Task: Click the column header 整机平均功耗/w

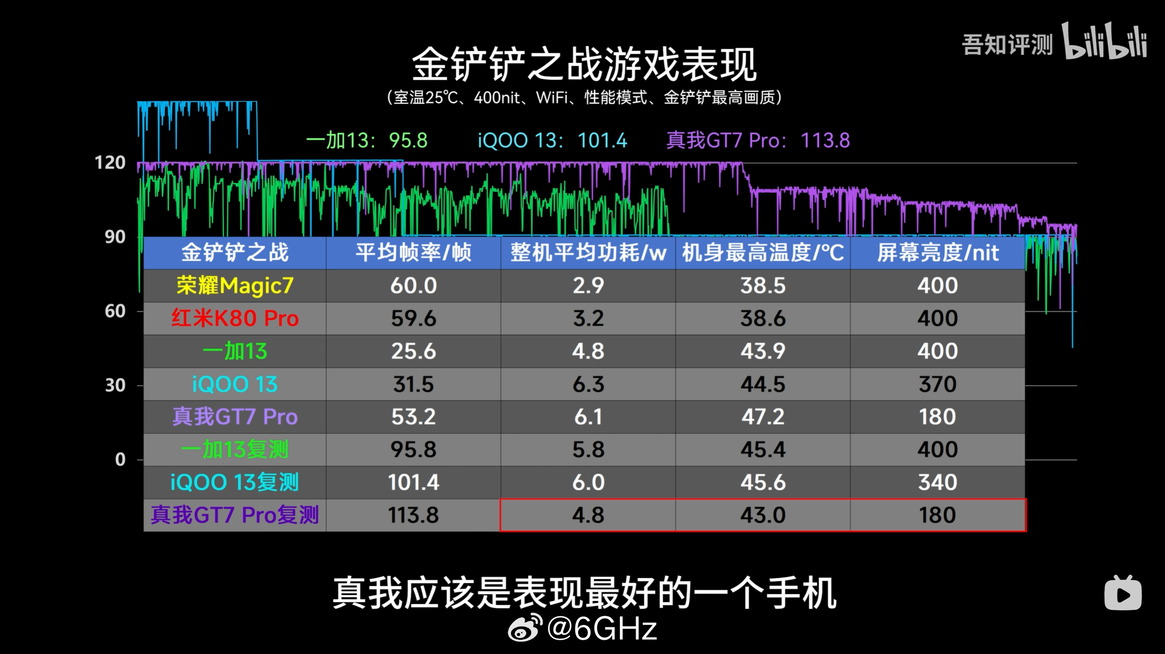Action: click(588, 252)
